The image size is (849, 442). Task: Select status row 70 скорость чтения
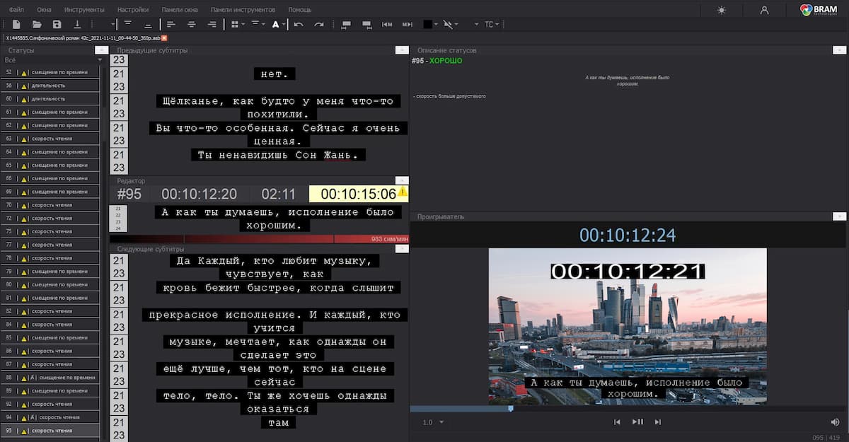point(50,205)
